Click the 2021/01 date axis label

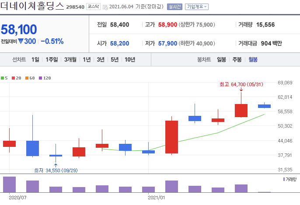point(156,198)
